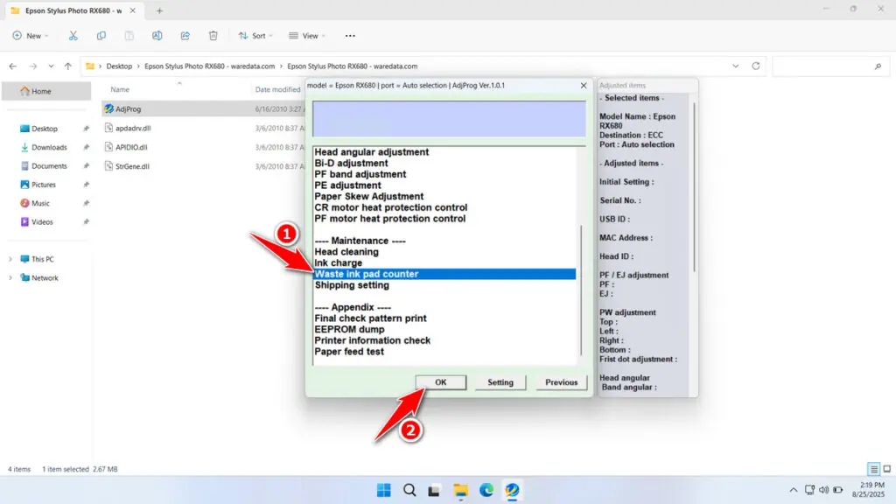
Task: Open the Windows Start menu
Action: 384,490
